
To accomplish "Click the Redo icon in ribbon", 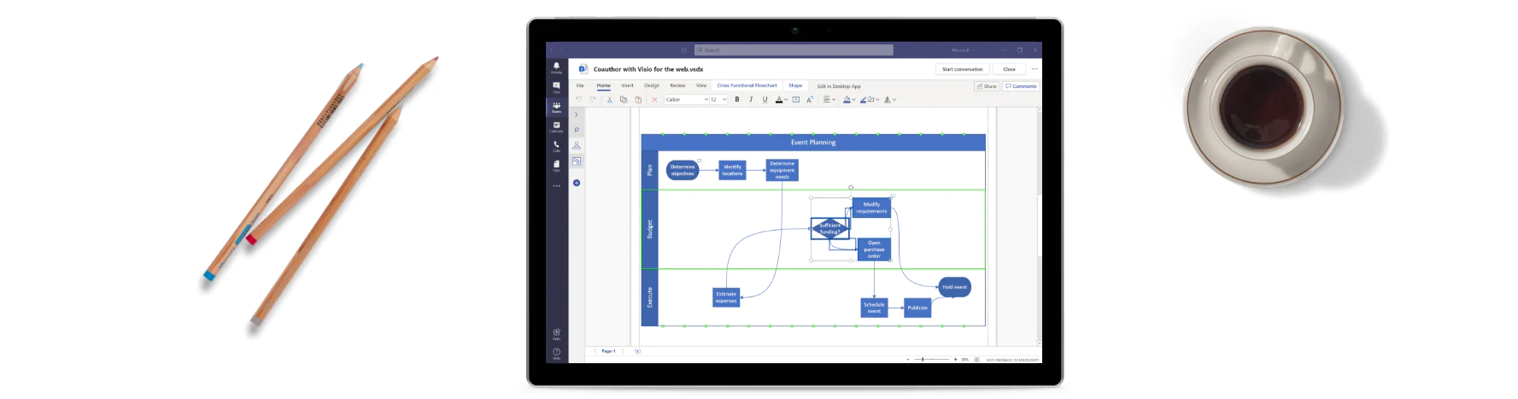I will (593, 99).
